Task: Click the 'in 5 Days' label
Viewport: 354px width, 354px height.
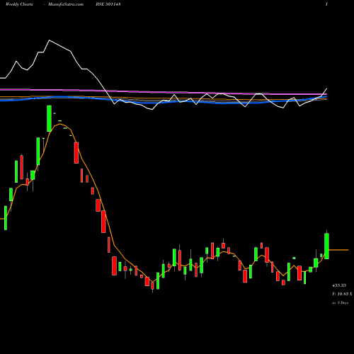Action: (340, 302)
